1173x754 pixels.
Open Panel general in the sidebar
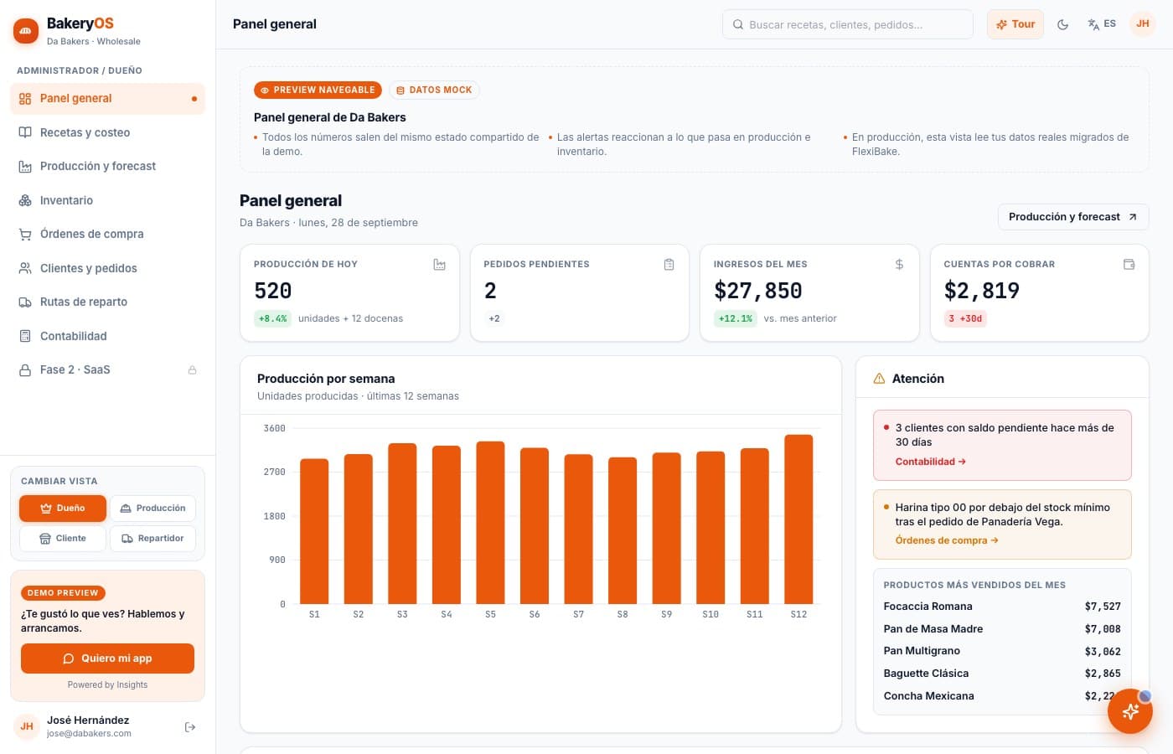pos(107,99)
